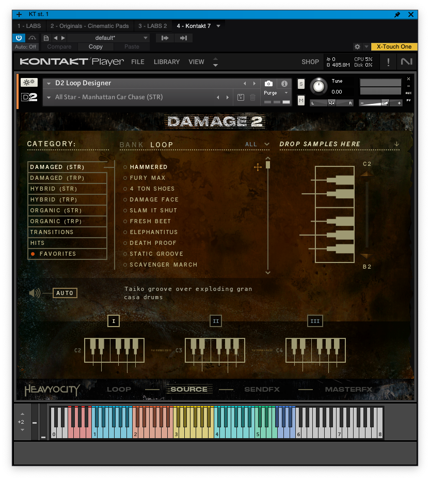This screenshot has height=480, width=430.
Task: Click the instrument wrench/gear icon
Action: click(x=29, y=82)
